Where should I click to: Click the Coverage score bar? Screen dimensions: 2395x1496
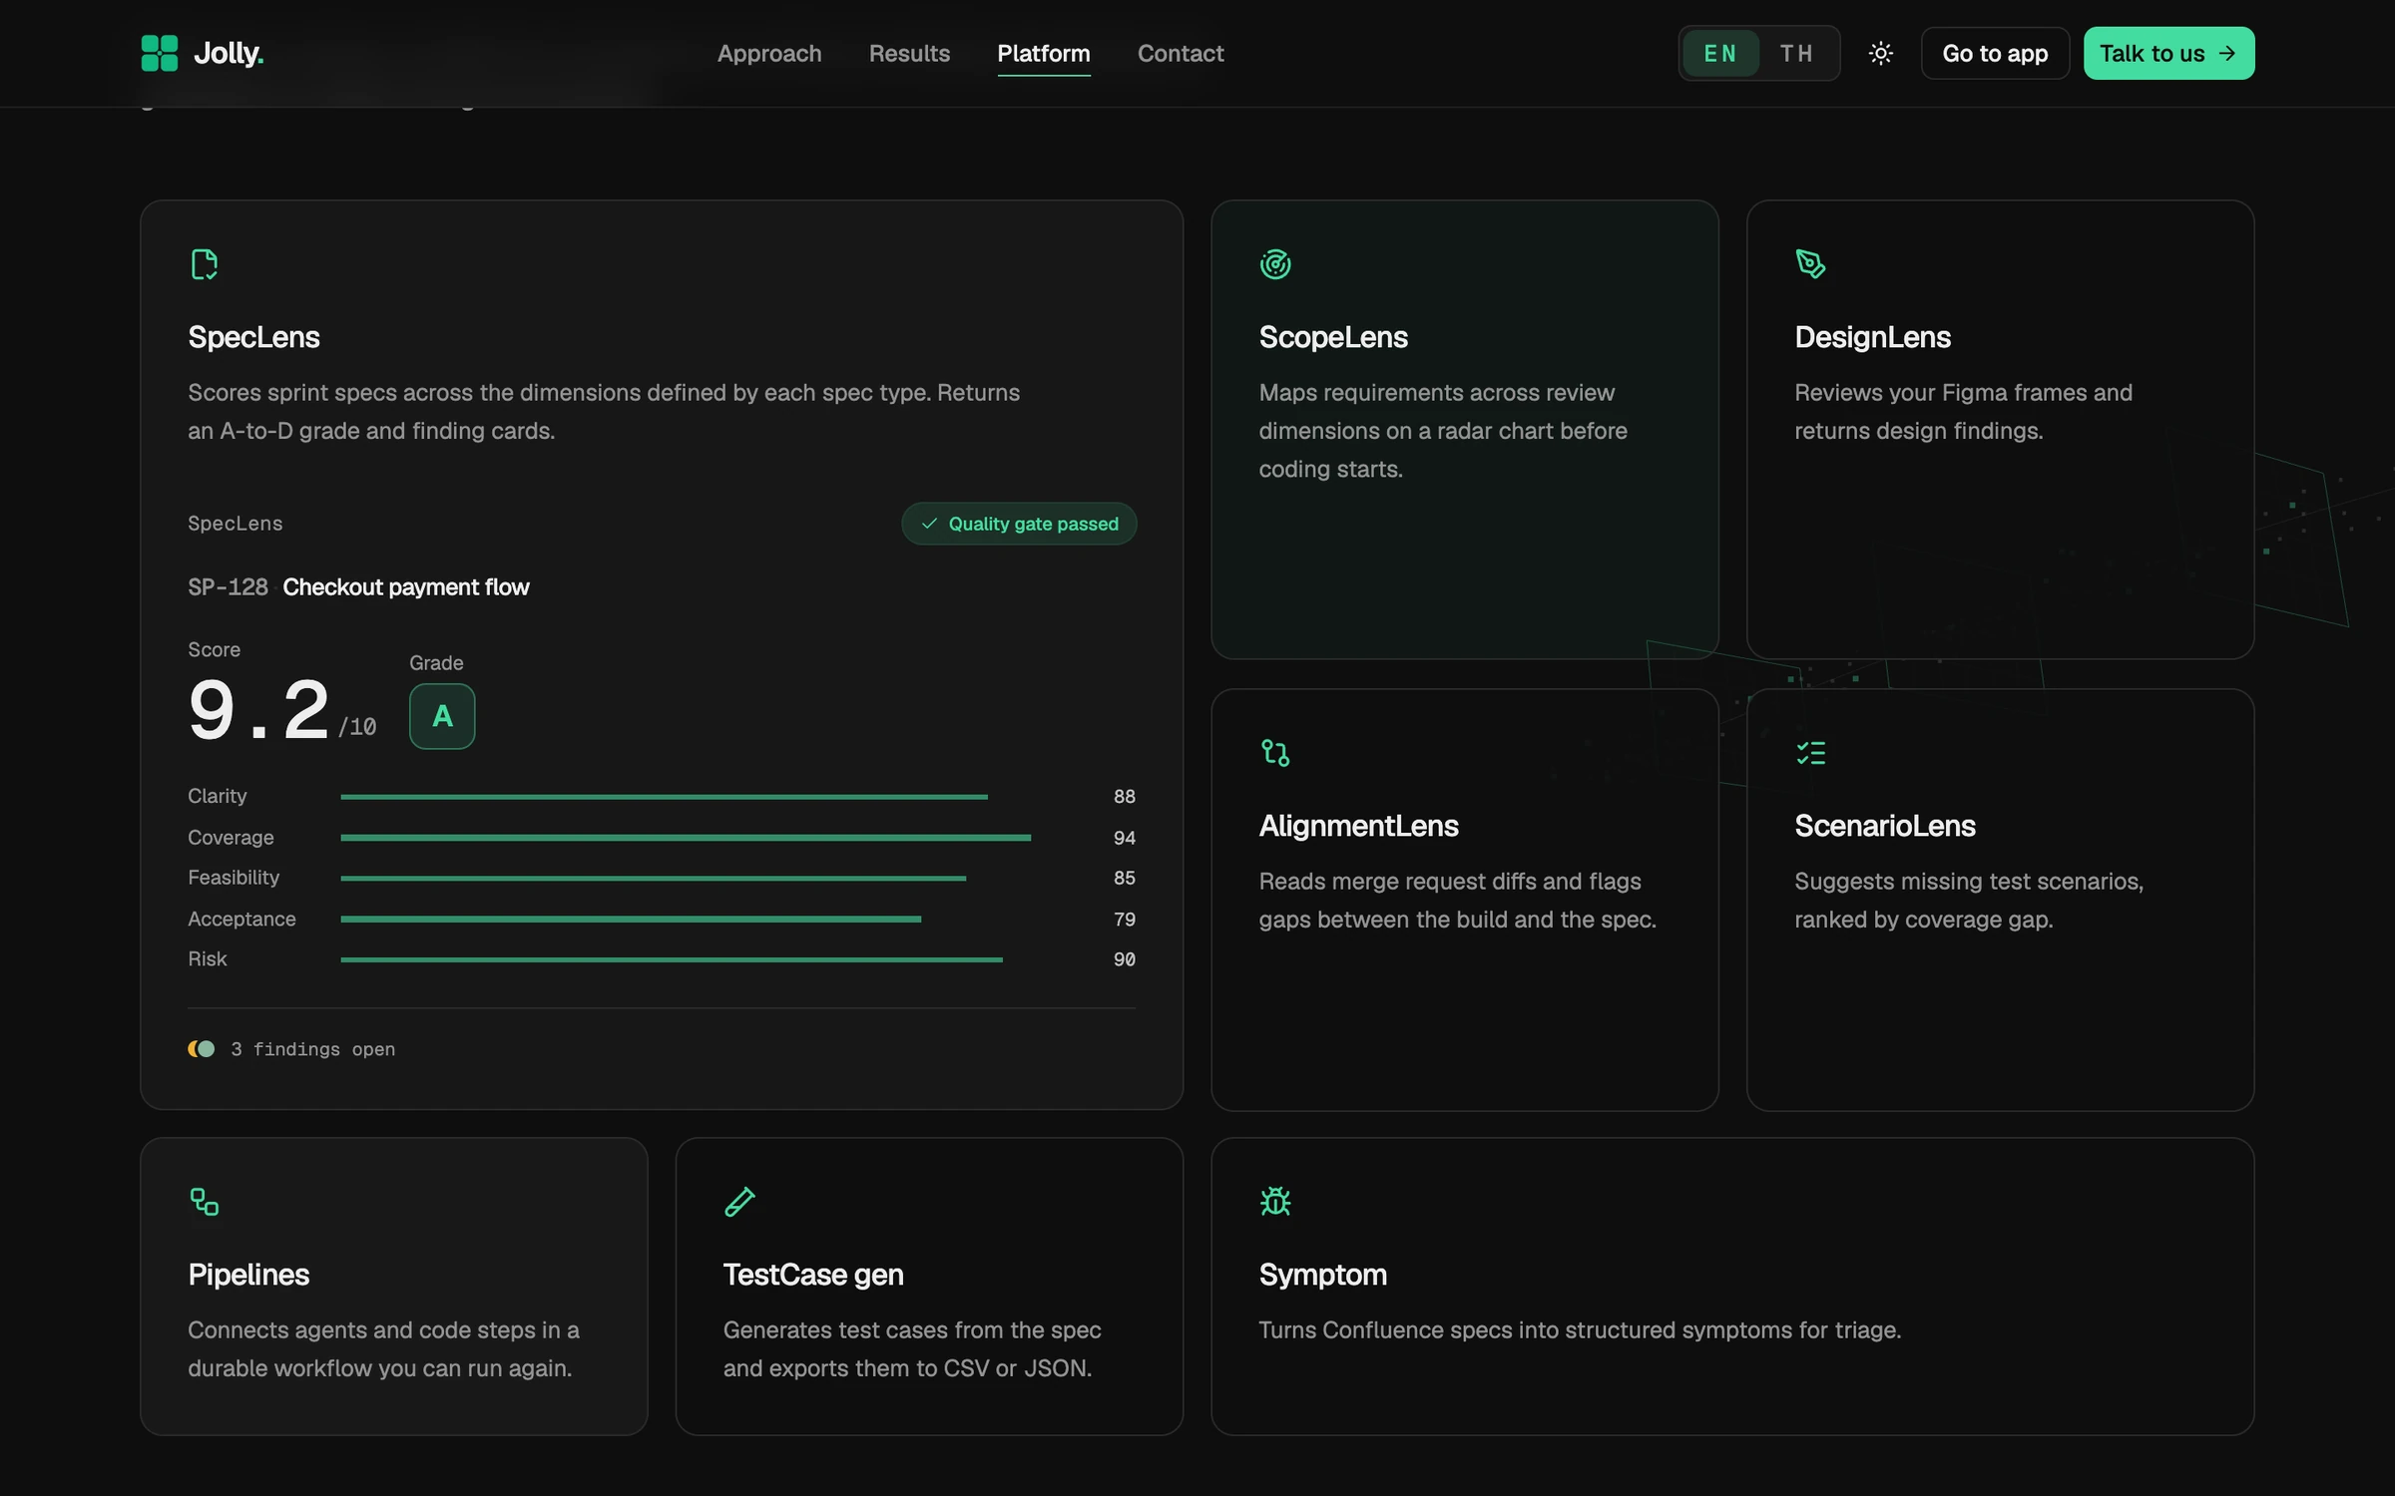(x=686, y=838)
